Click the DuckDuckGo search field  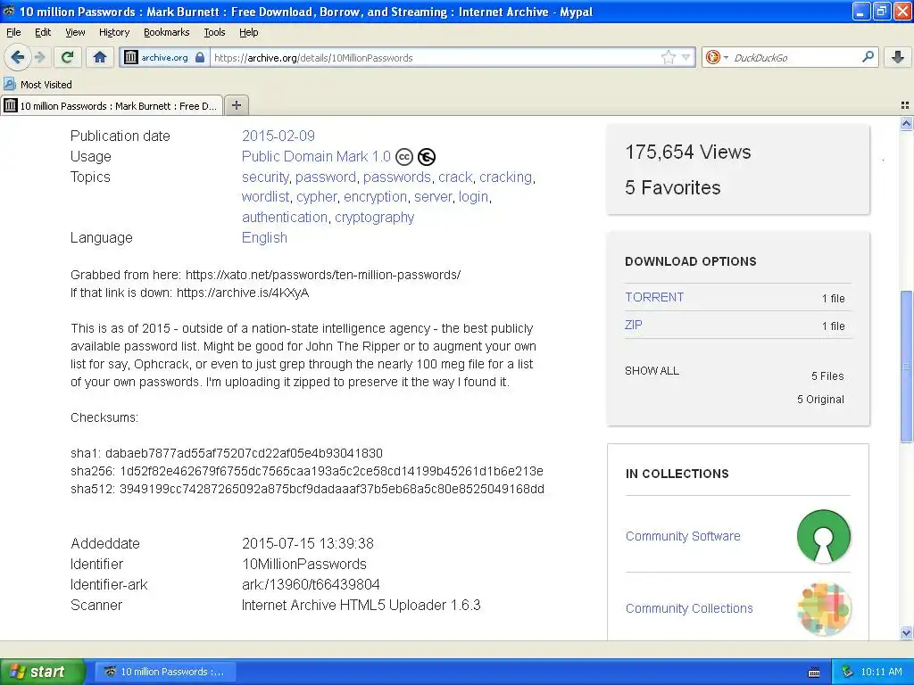(x=795, y=57)
